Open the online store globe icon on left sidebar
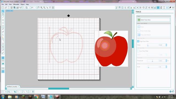The height and width of the screenshot is (99, 176). point(3,64)
